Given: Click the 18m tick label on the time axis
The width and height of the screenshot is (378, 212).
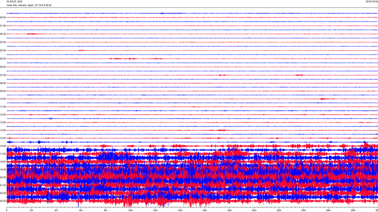Looking at the screenshot, I should (229, 210).
